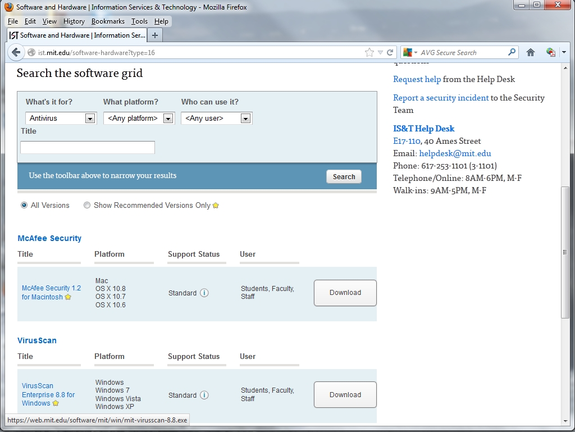Select the All Versions radio button
575x432 pixels.
[24, 206]
